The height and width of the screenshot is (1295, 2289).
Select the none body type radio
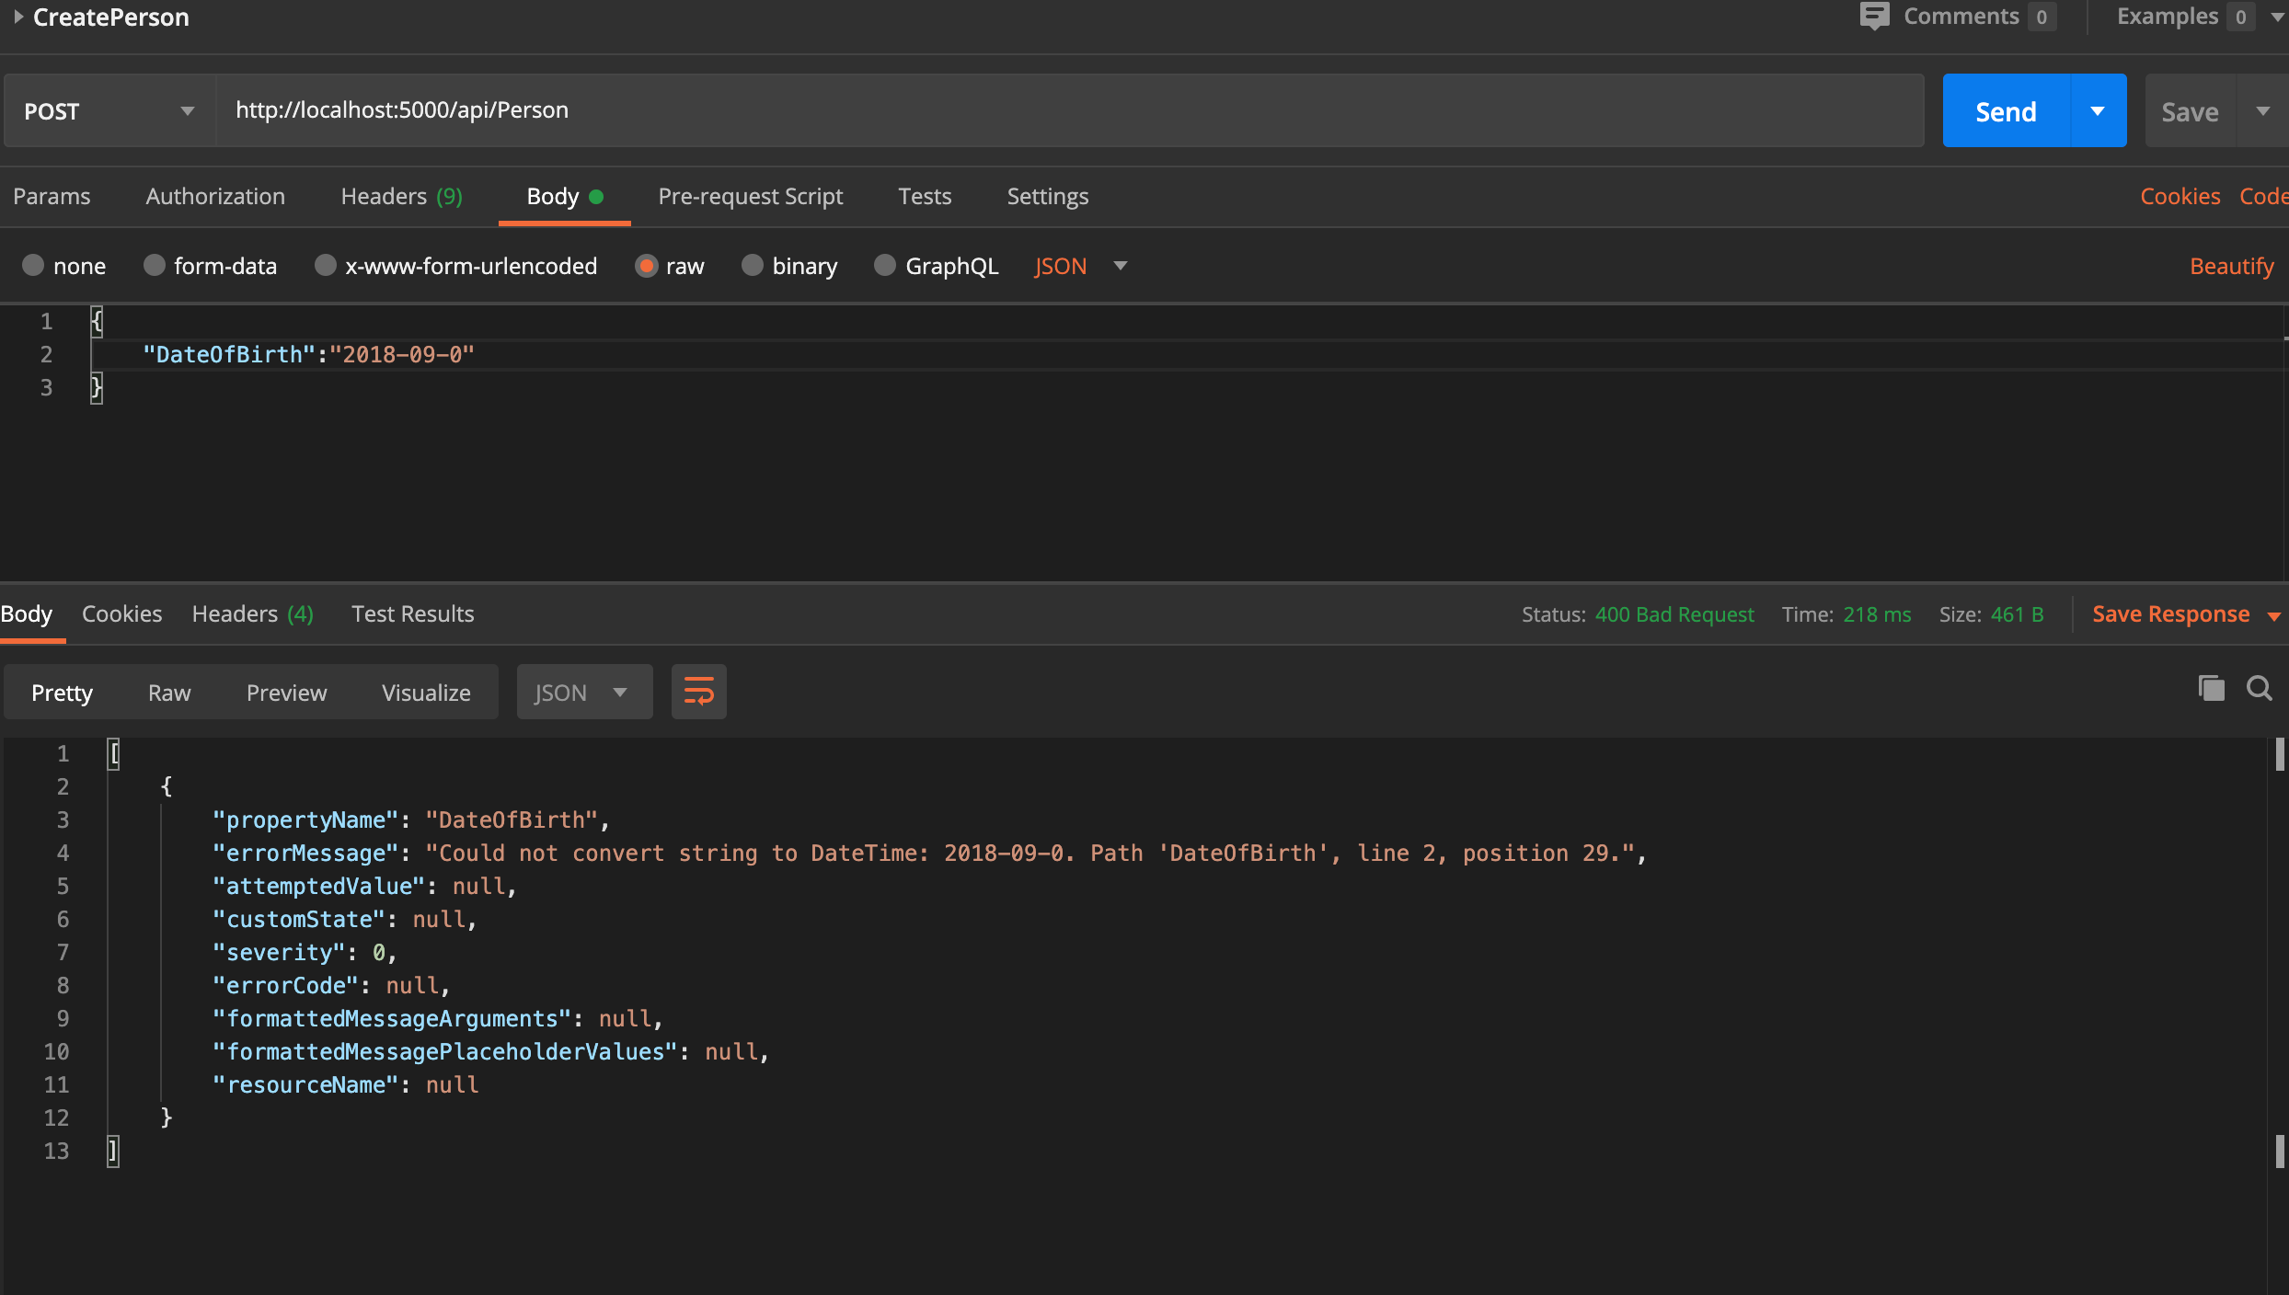coord(33,266)
